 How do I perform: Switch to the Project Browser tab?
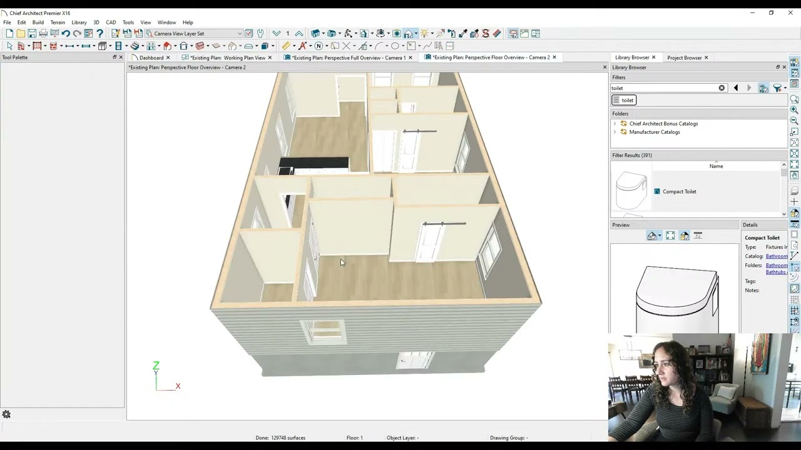point(684,57)
